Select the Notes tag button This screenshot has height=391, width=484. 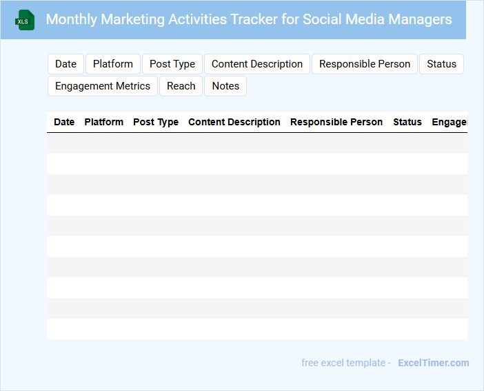click(225, 86)
